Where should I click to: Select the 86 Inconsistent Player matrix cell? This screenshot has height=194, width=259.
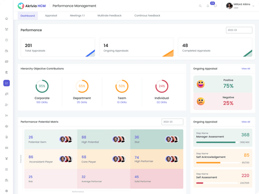[51, 159]
